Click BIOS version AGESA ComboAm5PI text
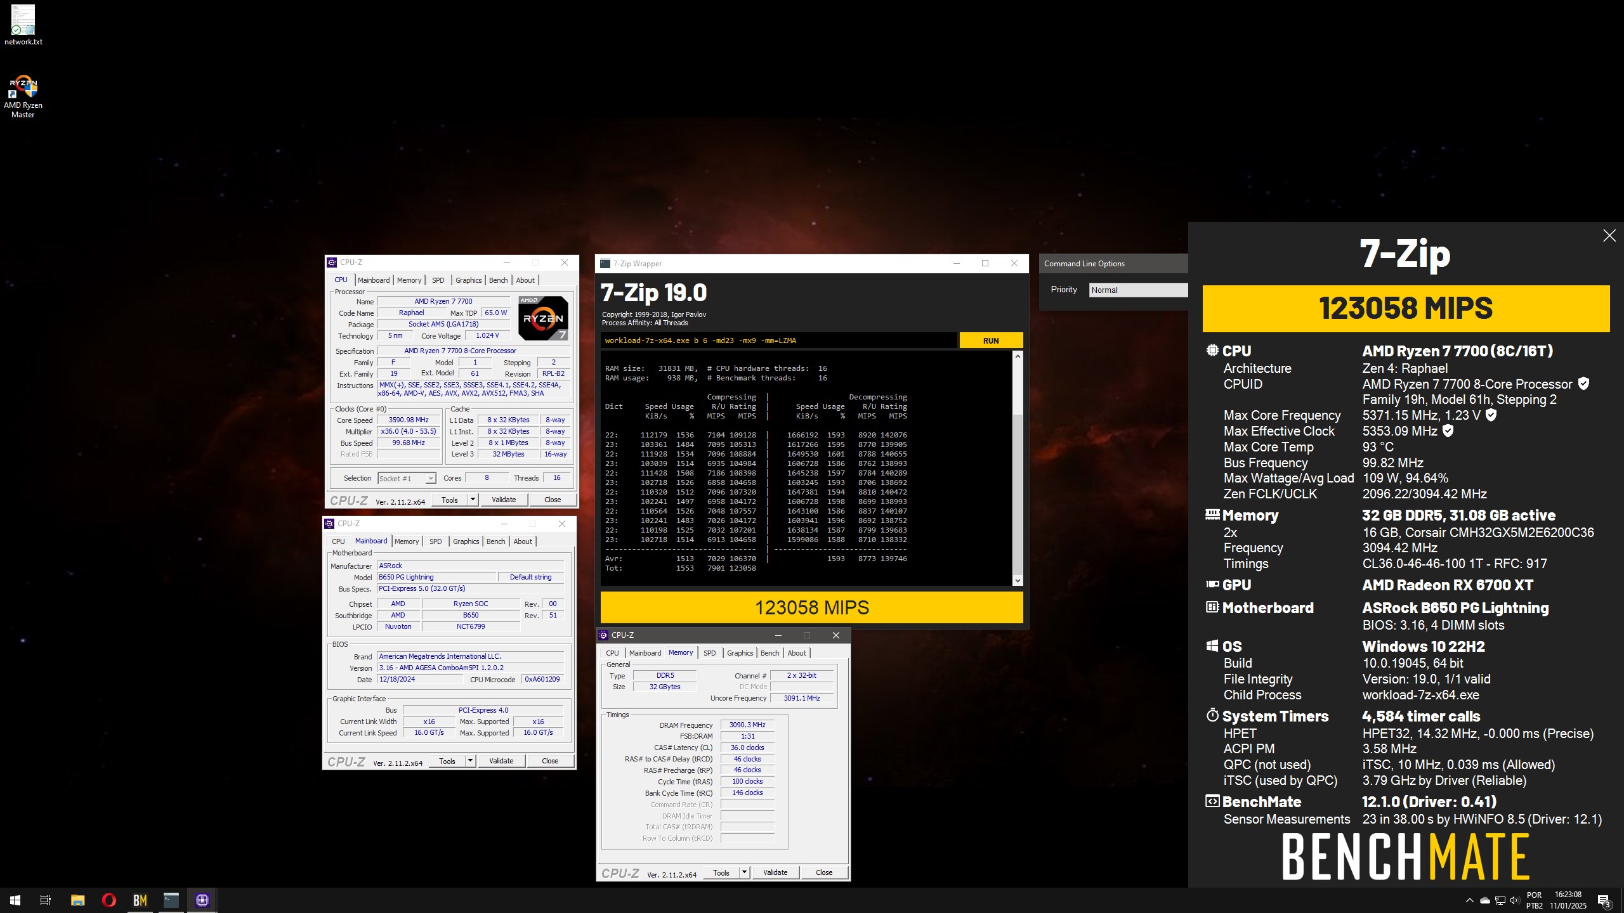The width and height of the screenshot is (1624, 913). point(470,668)
